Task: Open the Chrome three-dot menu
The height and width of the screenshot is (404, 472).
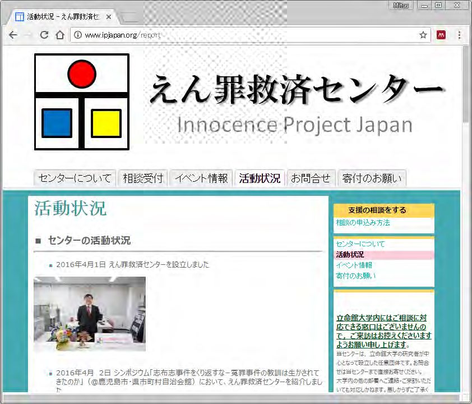Action: pyautogui.click(x=459, y=35)
